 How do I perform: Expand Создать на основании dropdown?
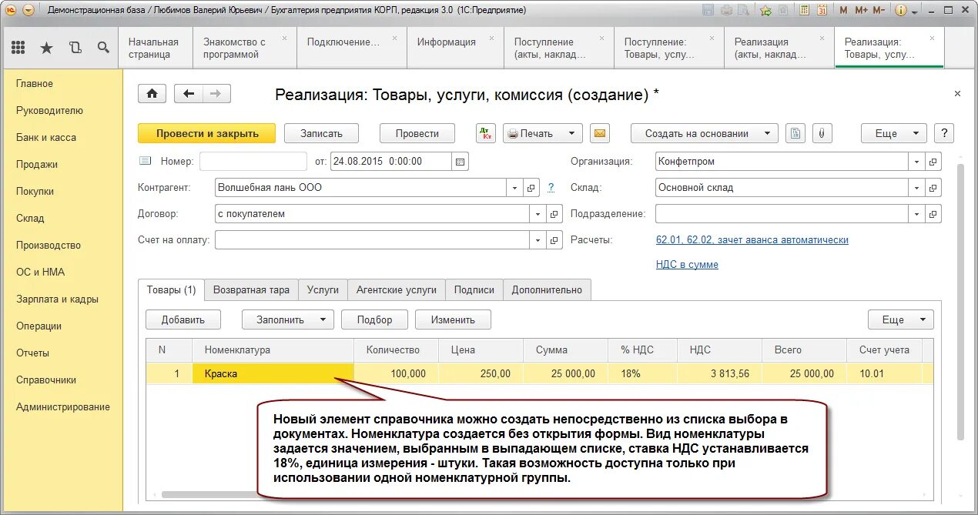pos(767,133)
